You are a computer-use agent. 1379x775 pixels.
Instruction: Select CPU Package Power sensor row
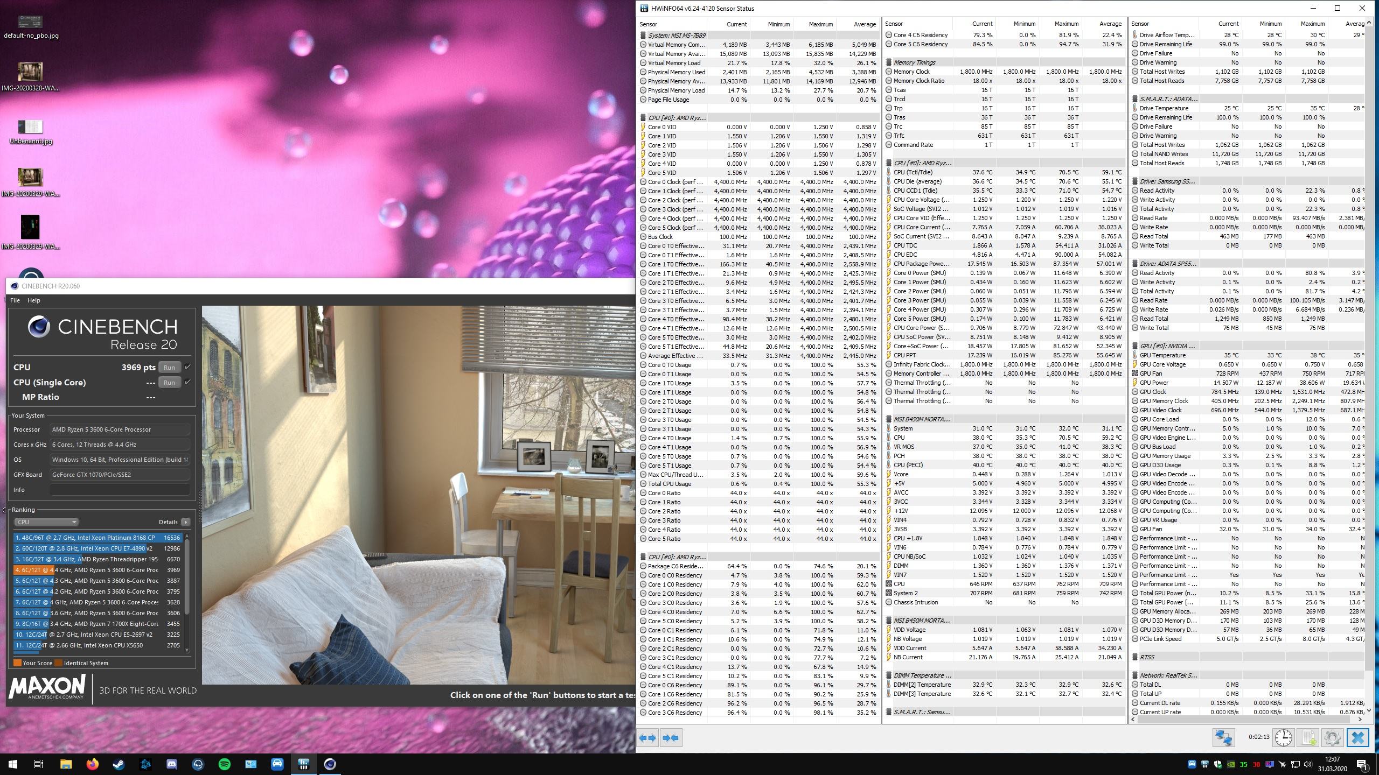click(1005, 264)
